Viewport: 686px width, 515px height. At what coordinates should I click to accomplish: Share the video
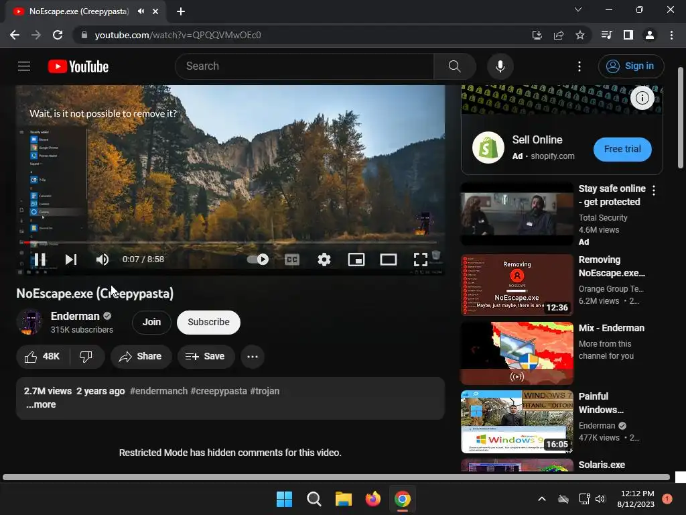(x=141, y=357)
